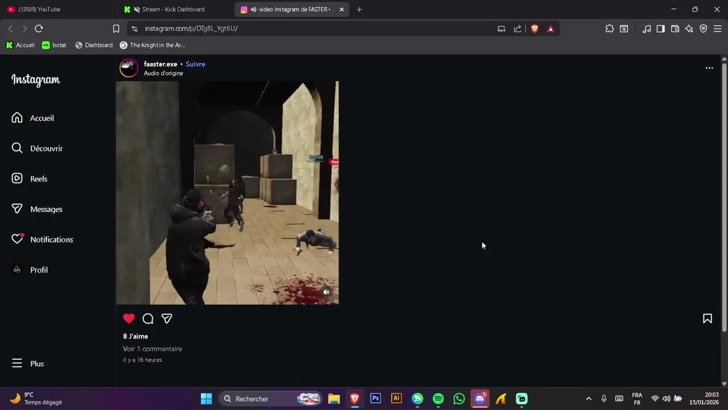728x410 pixels.
Task: Open the faaster.exe username link
Action: point(160,64)
